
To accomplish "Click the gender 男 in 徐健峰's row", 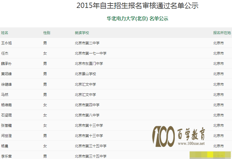I will (x=45, y=84).
